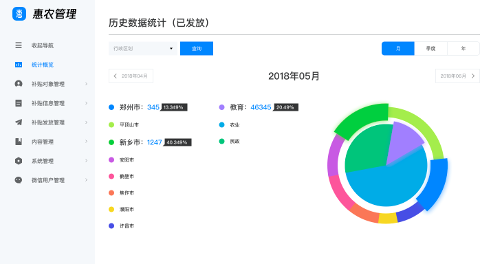Click the 郑州市 blue legend dot
This screenshot has height=264, width=491.
click(x=111, y=107)
